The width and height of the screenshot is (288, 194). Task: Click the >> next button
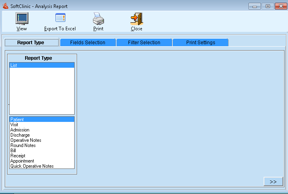coord(273,182)
